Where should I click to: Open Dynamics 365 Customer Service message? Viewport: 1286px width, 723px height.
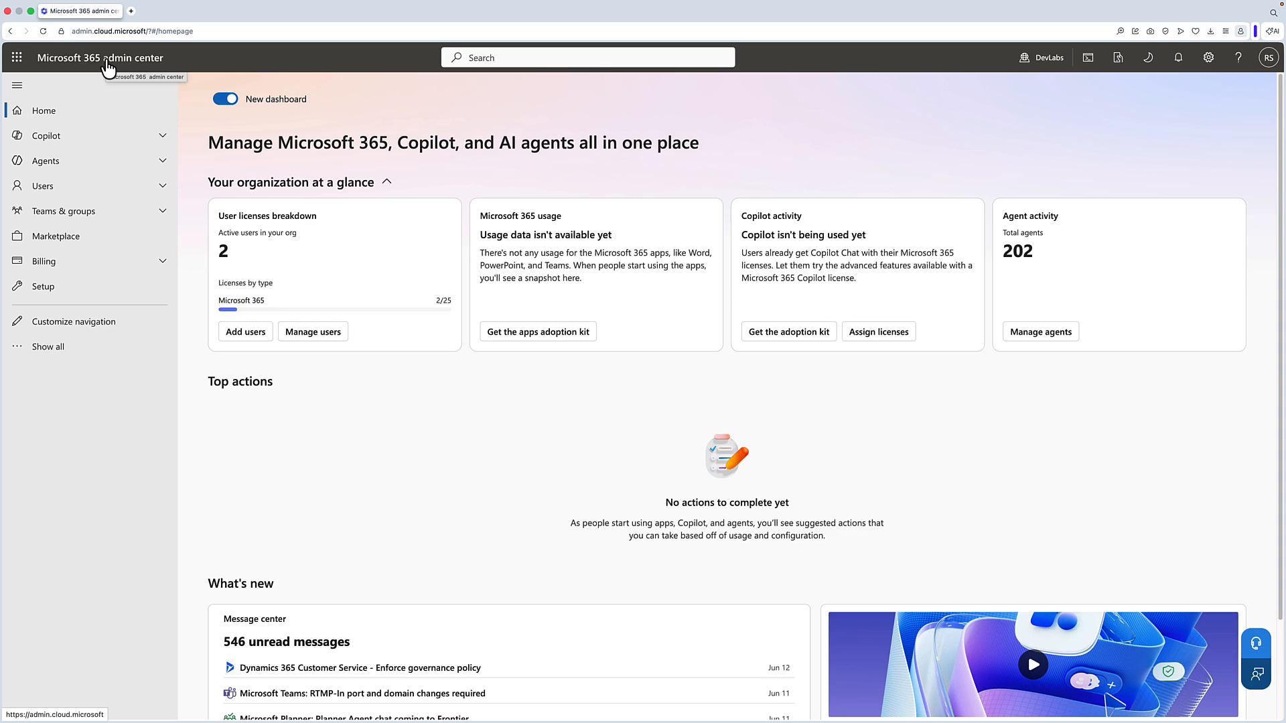point(360,667)
